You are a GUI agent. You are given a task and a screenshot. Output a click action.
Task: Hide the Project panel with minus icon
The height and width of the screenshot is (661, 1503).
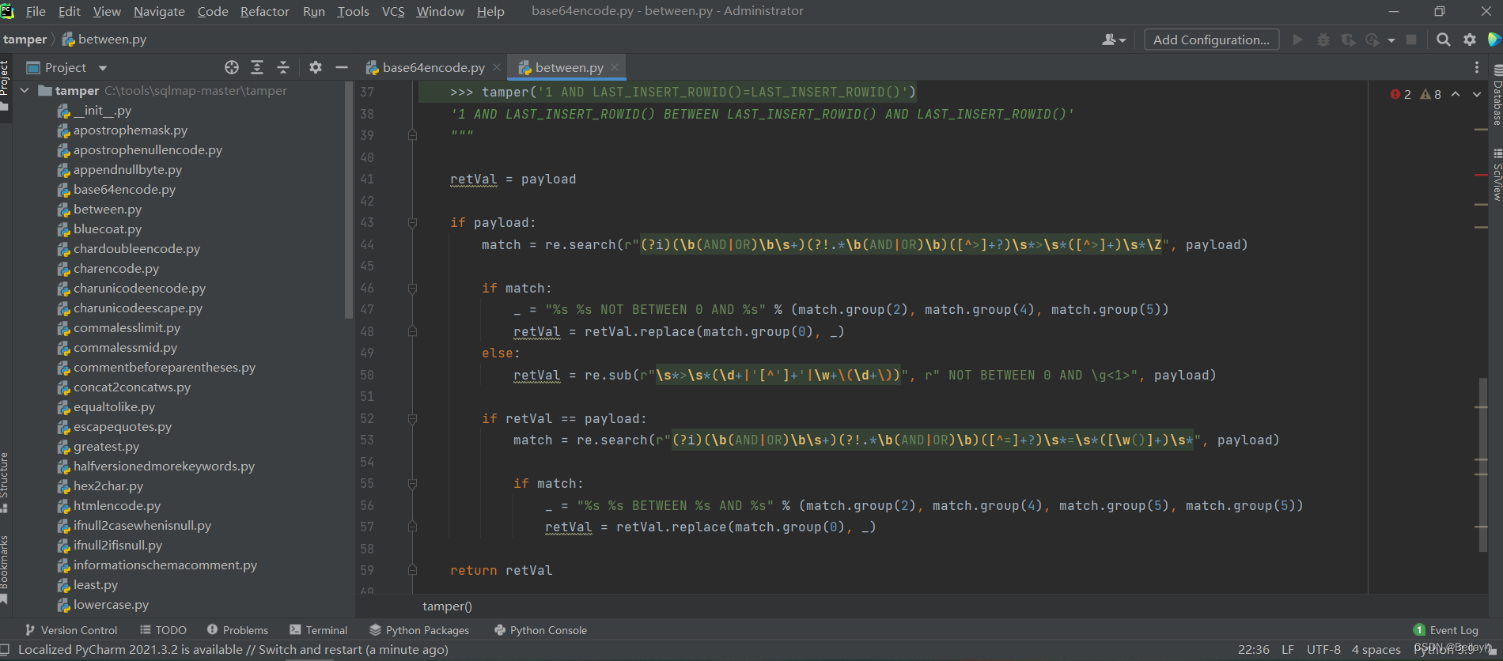342,67
